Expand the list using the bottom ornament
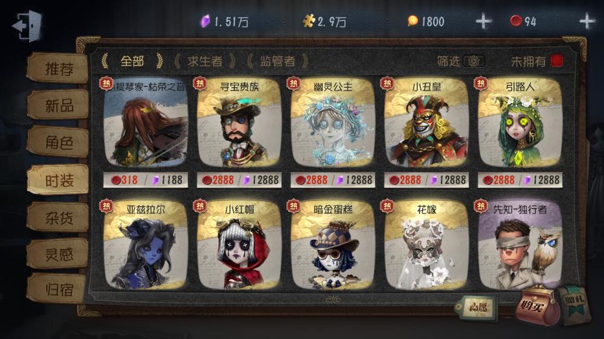604x339 pixels. coord(333,299)
